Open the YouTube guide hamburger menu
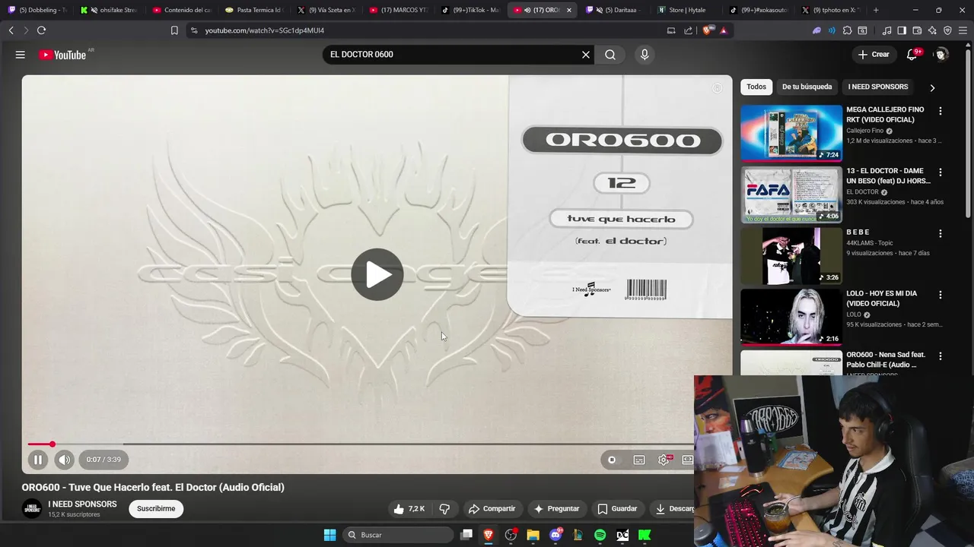This screenshot has height=547, width=974. pos(21,55)
